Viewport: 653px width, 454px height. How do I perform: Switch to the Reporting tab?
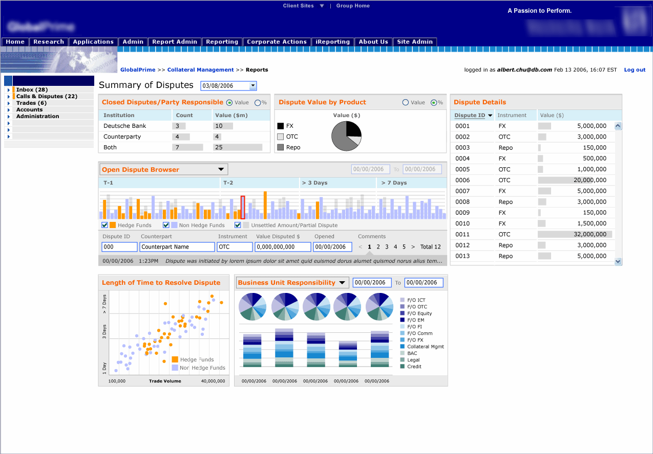pos(222,42)
